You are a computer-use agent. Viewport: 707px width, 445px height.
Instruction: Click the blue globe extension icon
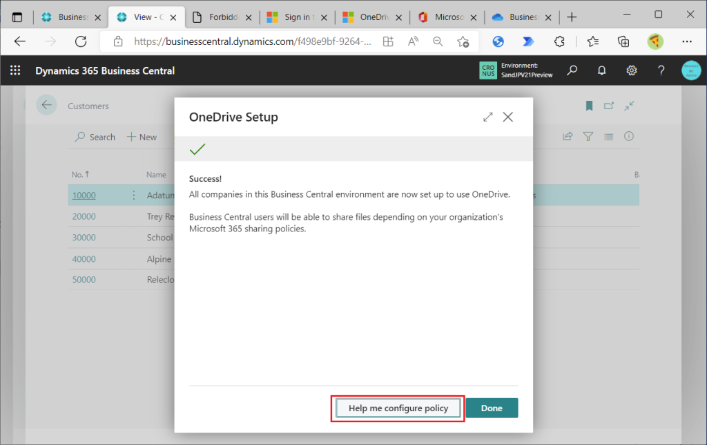pos(498,41)
